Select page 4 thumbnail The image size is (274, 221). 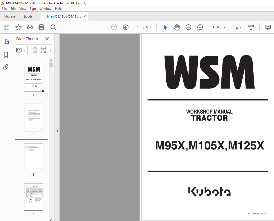[x=33, y=197]
